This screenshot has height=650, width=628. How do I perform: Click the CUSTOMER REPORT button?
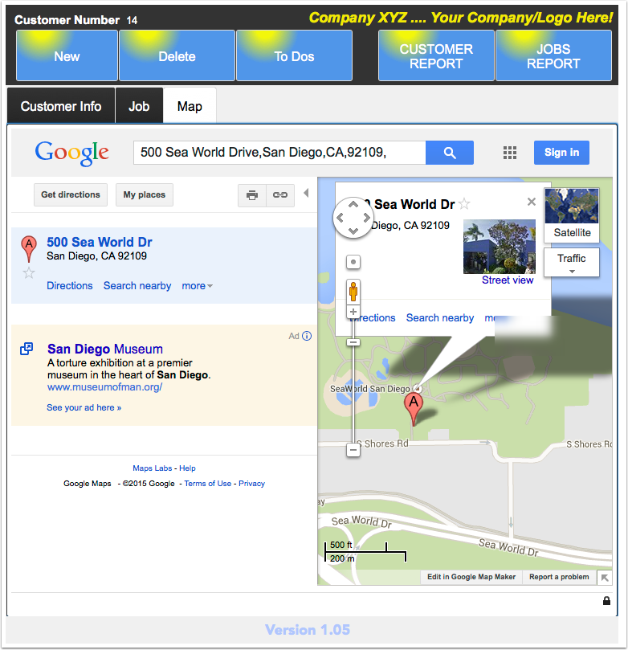click(x=436, y=56)
